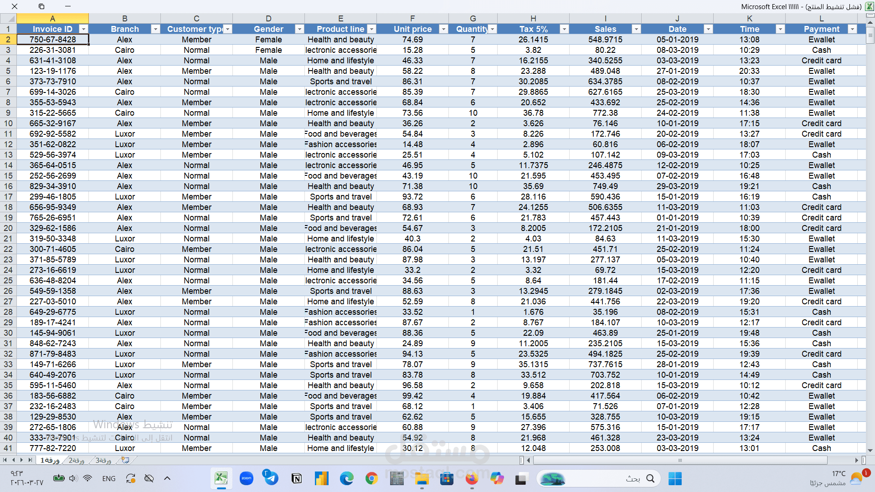Open the Invoice ID filter dropdown
The width and height of the screenshot is (875, 492).
83,29
